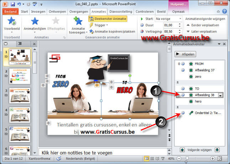Switch to slide sorter view icon
Image resolution: width=230 pixels, height=164 pixels.
click(152, 158)
